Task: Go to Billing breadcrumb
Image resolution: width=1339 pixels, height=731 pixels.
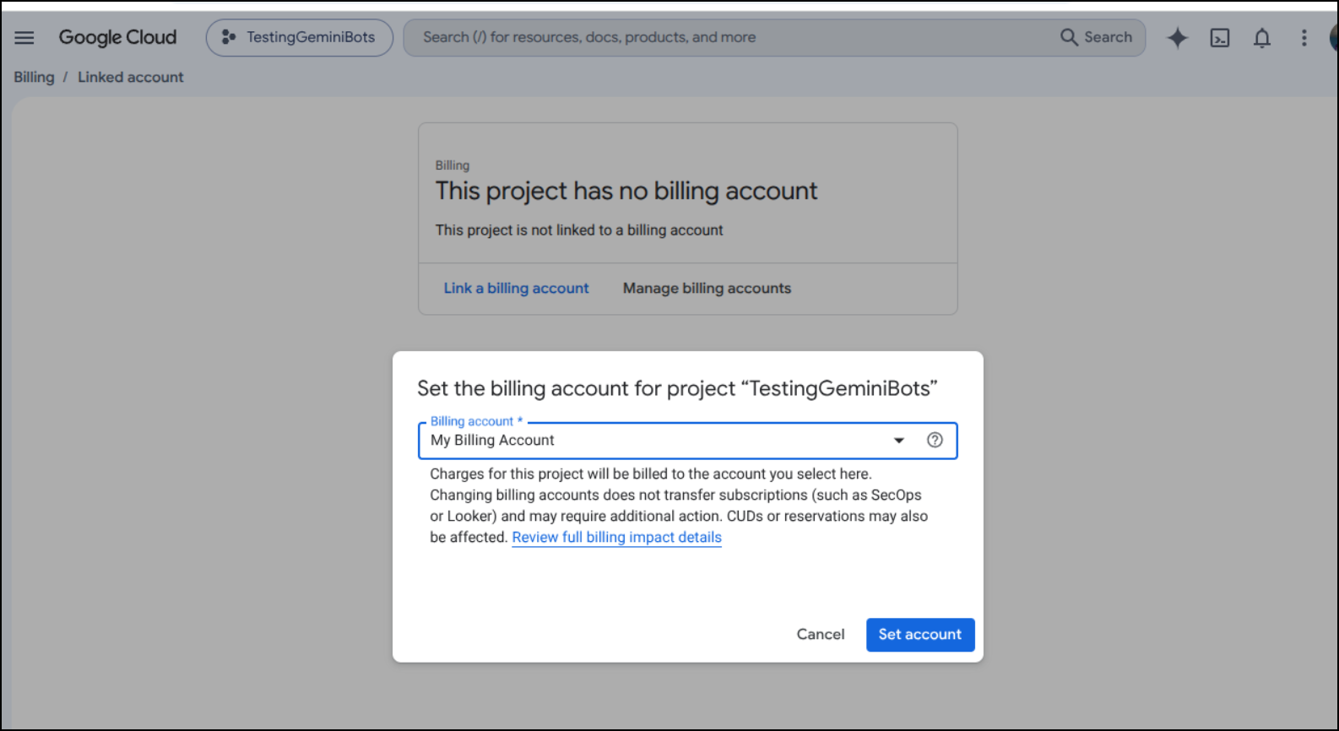Action: [34, 77]
